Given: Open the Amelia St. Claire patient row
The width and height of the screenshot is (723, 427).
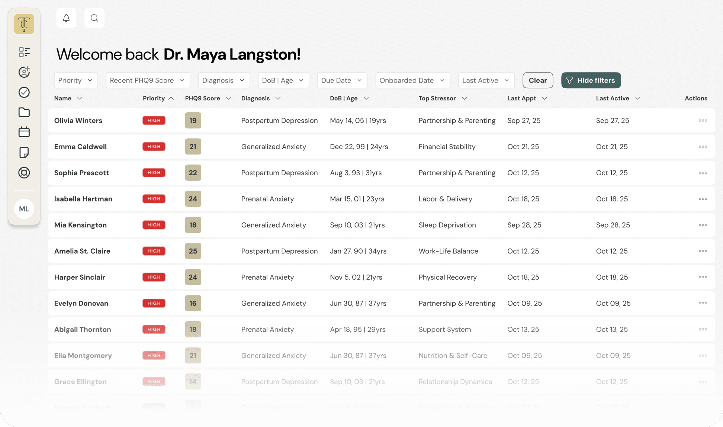Looking at the screenshot, I should (x=82, y=251).
